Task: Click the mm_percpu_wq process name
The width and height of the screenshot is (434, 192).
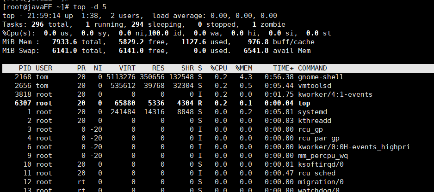Action: [323, 156]
